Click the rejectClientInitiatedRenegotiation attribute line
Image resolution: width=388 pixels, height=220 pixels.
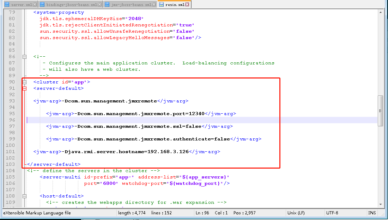(x=117, y=25)
